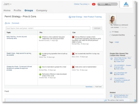Click the Topic column header

point(9,32)
